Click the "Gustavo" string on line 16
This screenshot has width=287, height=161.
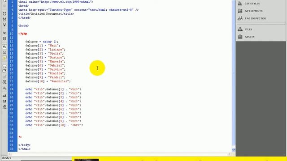pos(56,58)
